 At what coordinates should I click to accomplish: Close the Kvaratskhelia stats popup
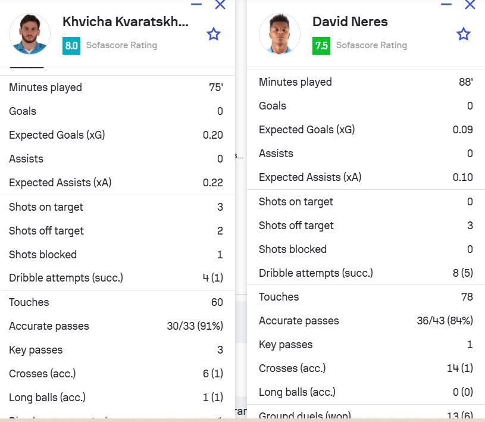tap(220, 5)
